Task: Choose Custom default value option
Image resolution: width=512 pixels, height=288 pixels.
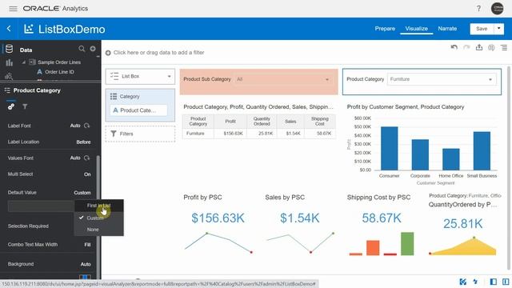Action: pos(99,218)
